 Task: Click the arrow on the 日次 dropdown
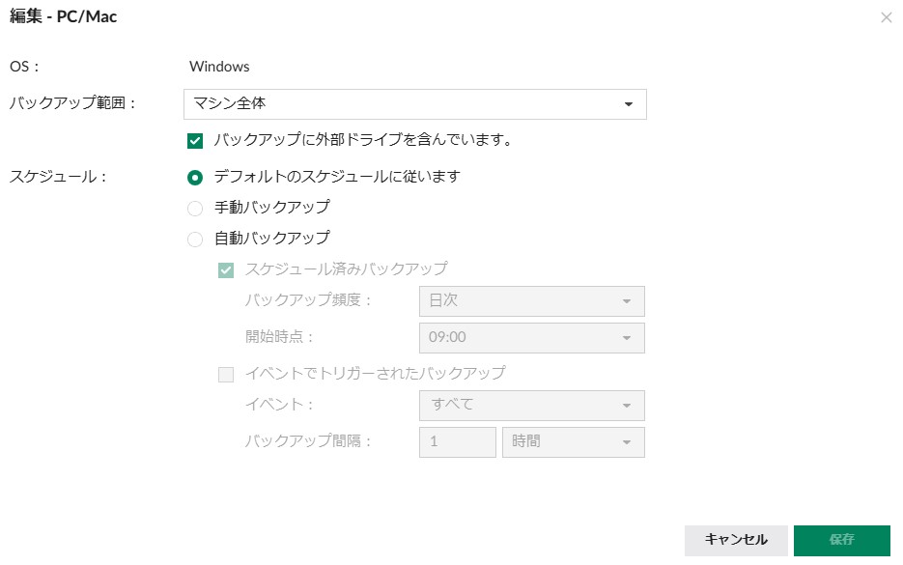point(627,301)
